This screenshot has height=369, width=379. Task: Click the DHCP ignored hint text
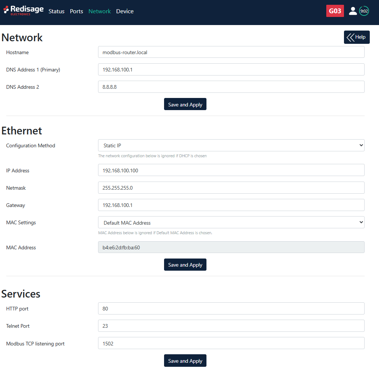[x=152, y=156]
